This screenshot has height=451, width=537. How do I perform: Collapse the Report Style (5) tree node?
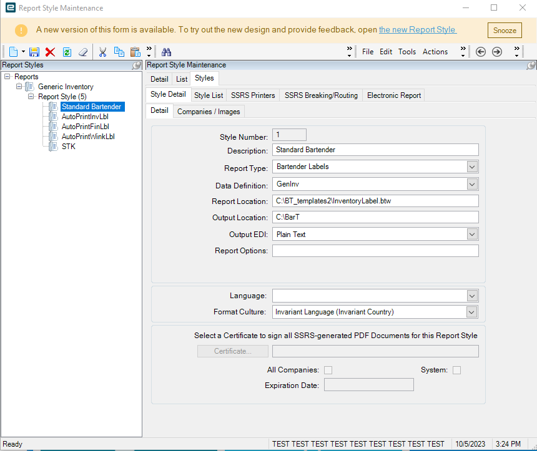[x=31, y=97]
